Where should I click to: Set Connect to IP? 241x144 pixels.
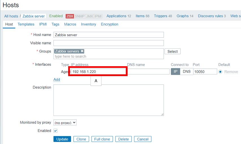coord(175,72)
